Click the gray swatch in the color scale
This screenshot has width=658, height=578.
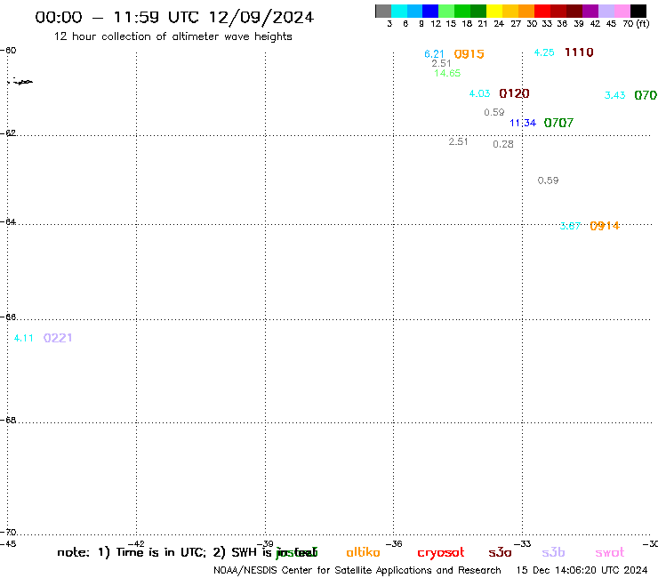(383, 11)
